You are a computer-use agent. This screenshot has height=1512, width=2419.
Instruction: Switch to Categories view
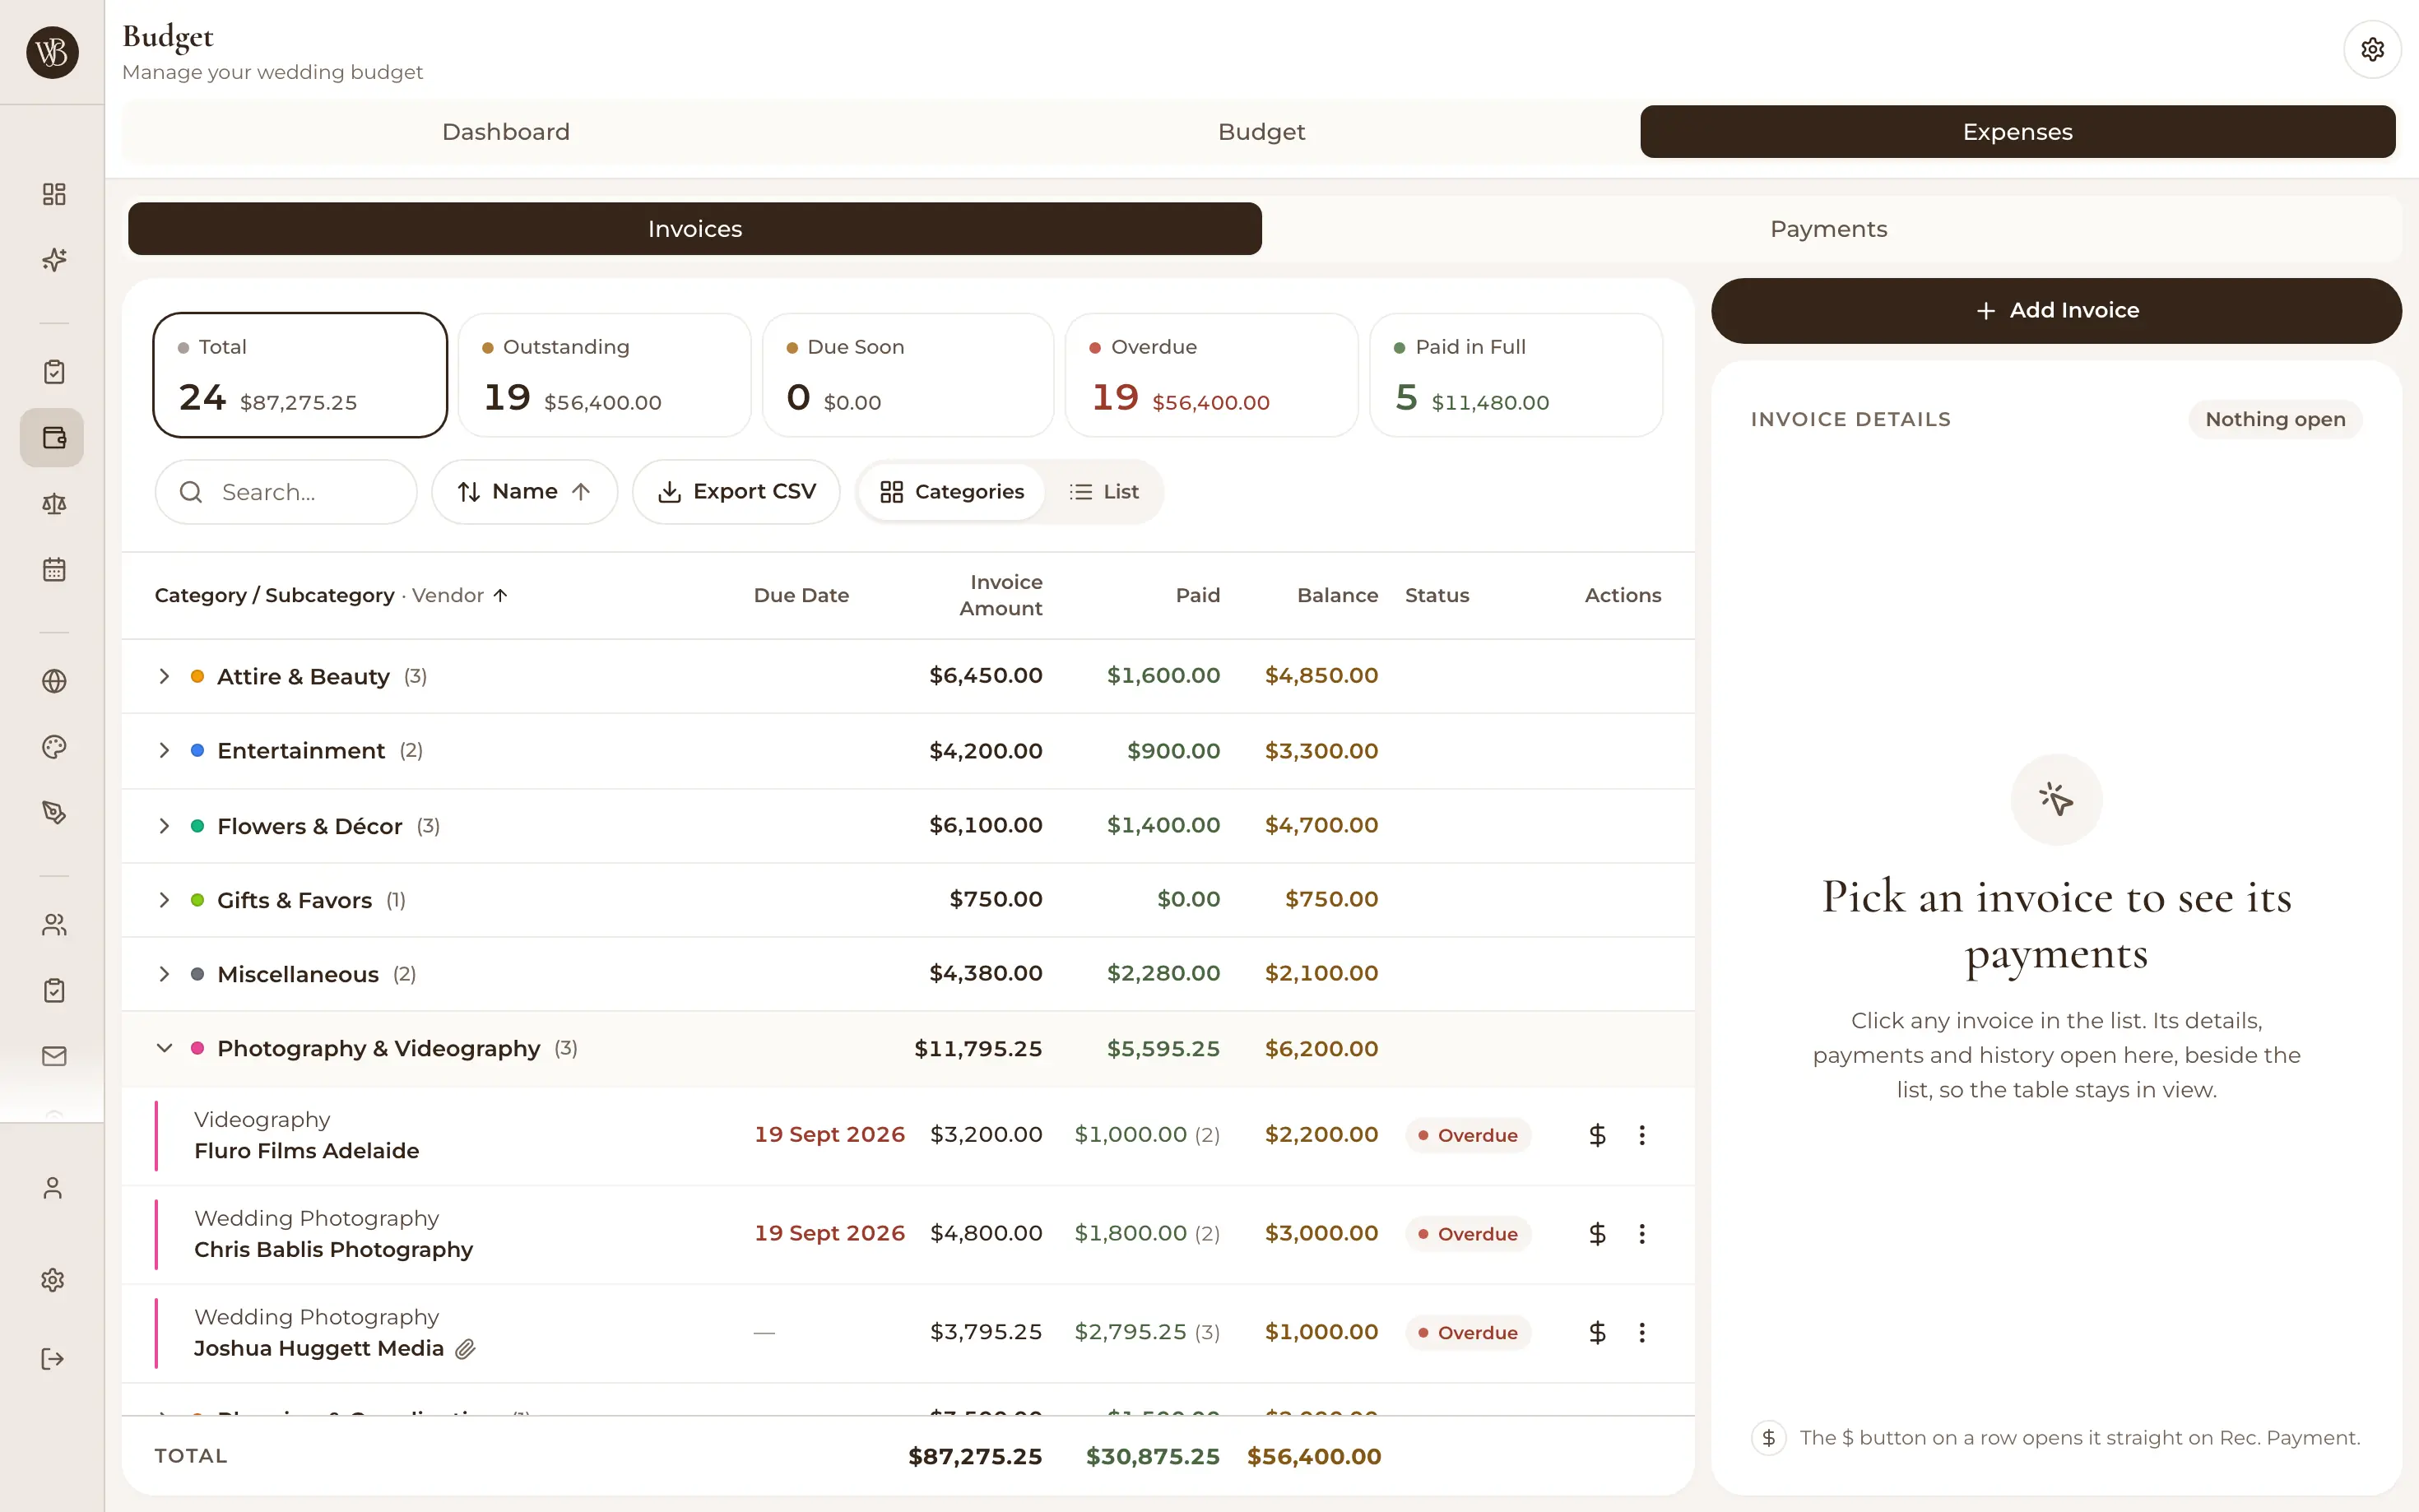click(x=951, y=492)
